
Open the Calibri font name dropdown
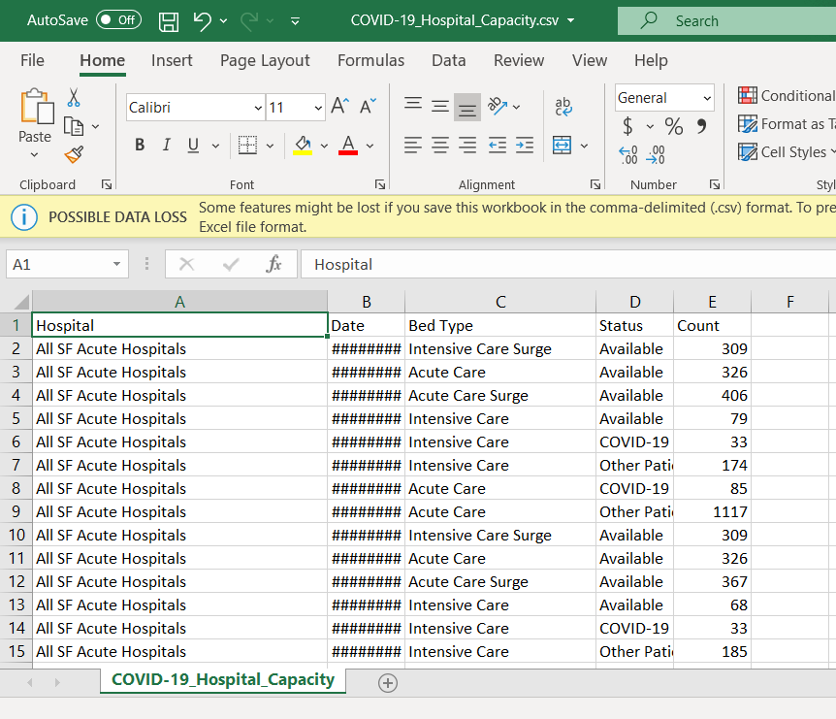258,108
